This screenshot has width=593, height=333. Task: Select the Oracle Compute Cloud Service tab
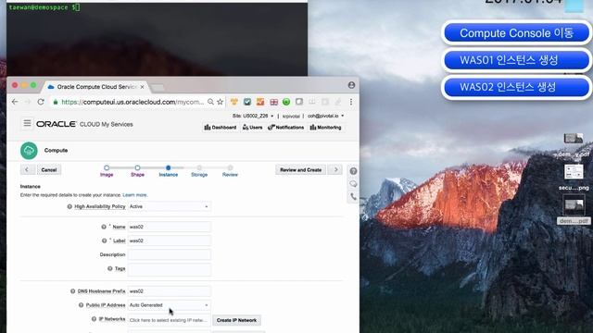[95, 87]
